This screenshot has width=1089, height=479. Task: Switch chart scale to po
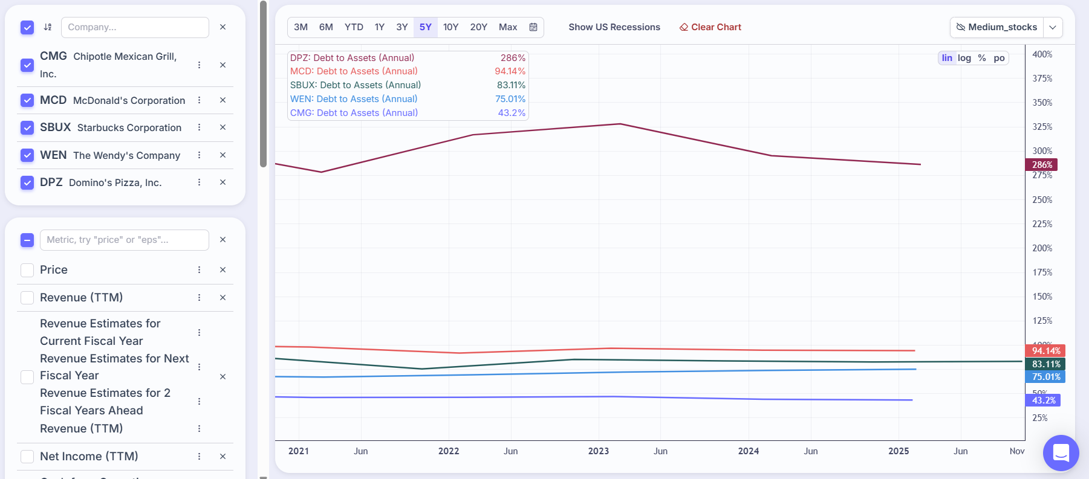[1000, 58]
